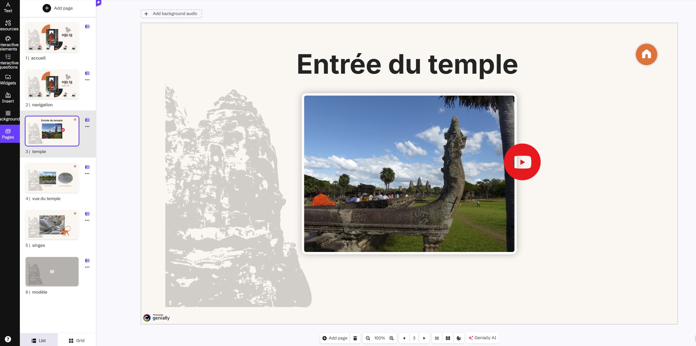Click the vue du temple page name label
The width and height of the screenshot is (696, 346).
[46, 199]
